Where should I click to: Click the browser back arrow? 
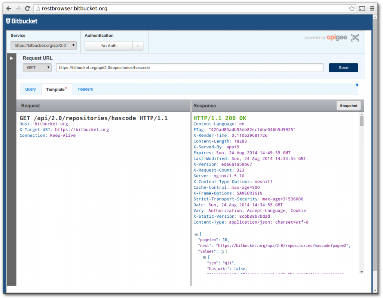point(9,8)
